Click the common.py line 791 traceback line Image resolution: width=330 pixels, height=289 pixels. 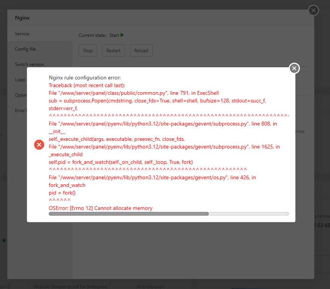[x=134, y=93]
